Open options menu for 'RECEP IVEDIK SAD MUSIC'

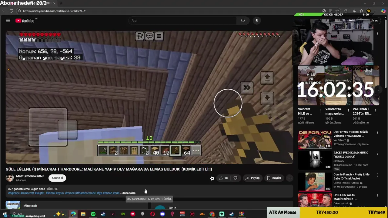tap(378, 153)
